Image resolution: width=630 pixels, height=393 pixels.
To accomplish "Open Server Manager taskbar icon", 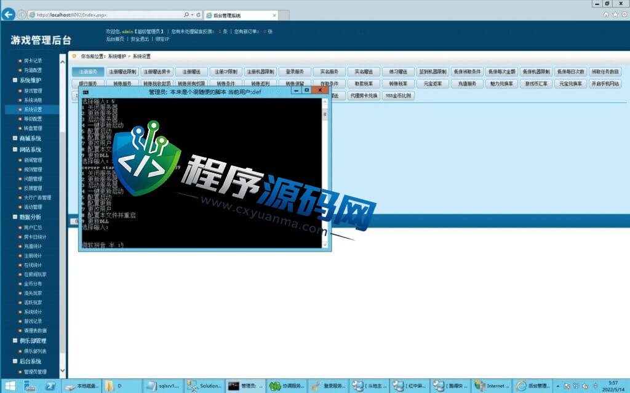I will pyautogui.click(x=30, y=386).
